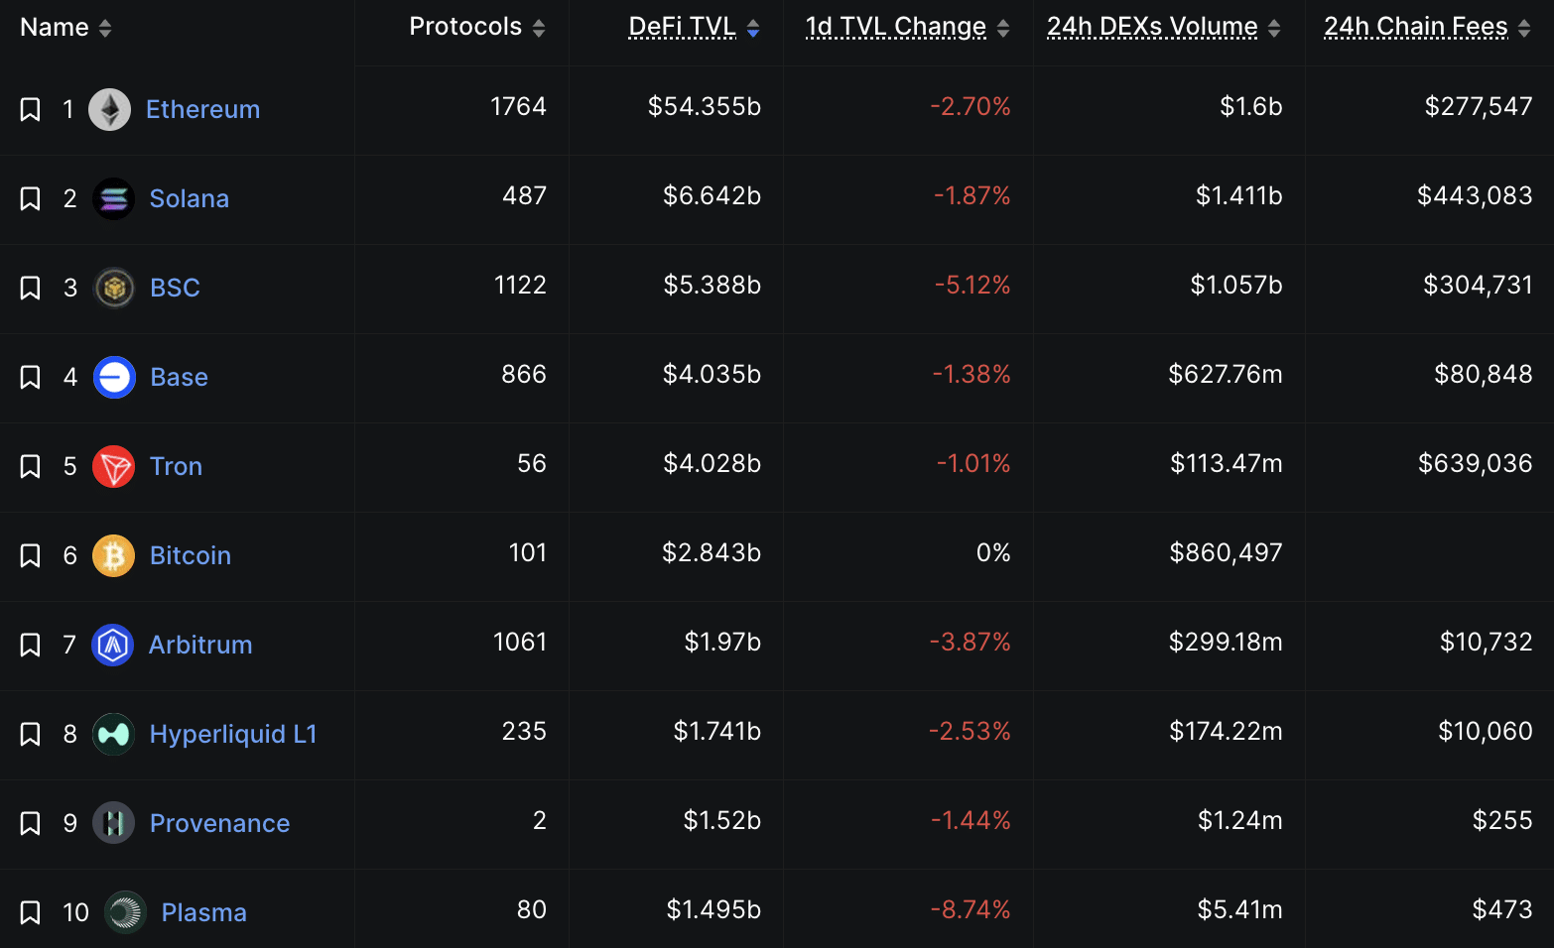Screen dimensions: 1554x948
Task: Click the Ethereum chain logo icon
Action: [x=109, y=109]
